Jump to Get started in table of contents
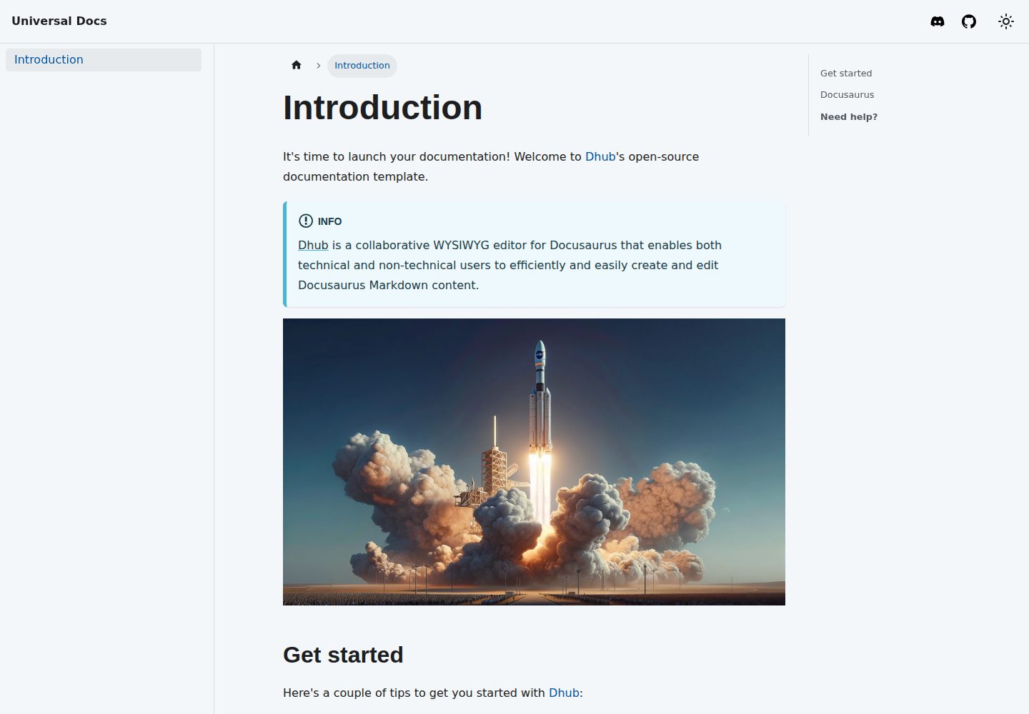The width and height of the screenshot is (1029, 714). coord(846,73)
